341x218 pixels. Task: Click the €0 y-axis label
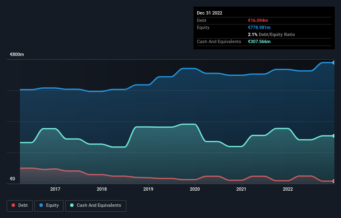coord(12,179)
